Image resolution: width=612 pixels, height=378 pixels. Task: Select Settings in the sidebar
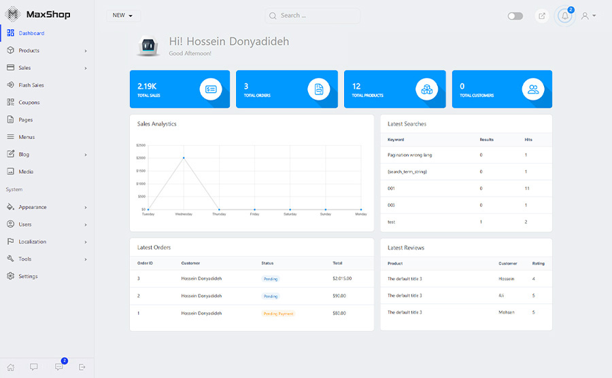pos(28,276)
